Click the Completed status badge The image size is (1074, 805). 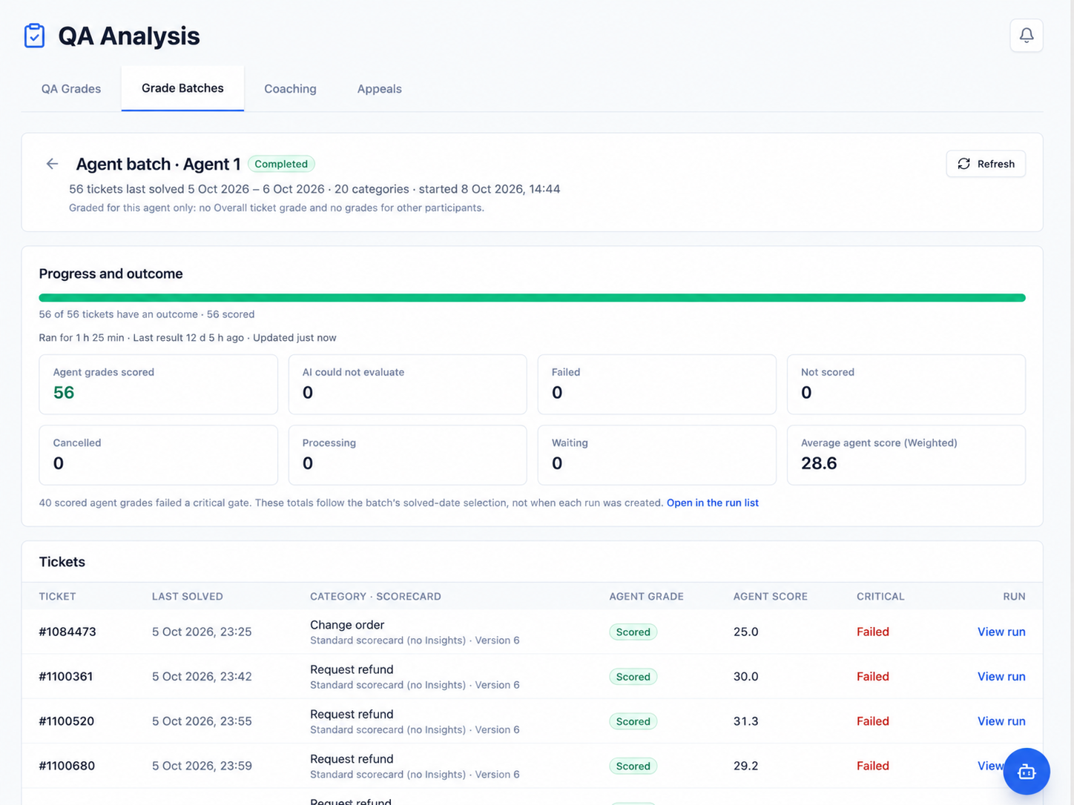tap(281, 164)
